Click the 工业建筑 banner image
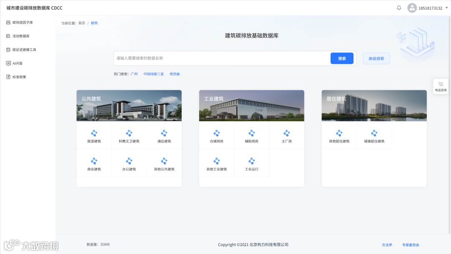Viewport: 451px width, 254px height. pos(252,106)
